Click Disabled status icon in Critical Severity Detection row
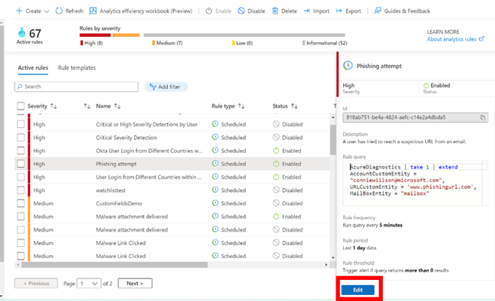Viewport: 495px width, 301px height. pos(276,138)
